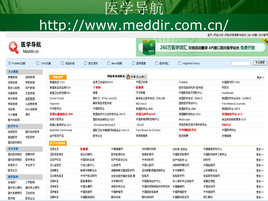Open the 中国期刊网-CNKI link
The image size is (268, 201).
pos(231,82)
